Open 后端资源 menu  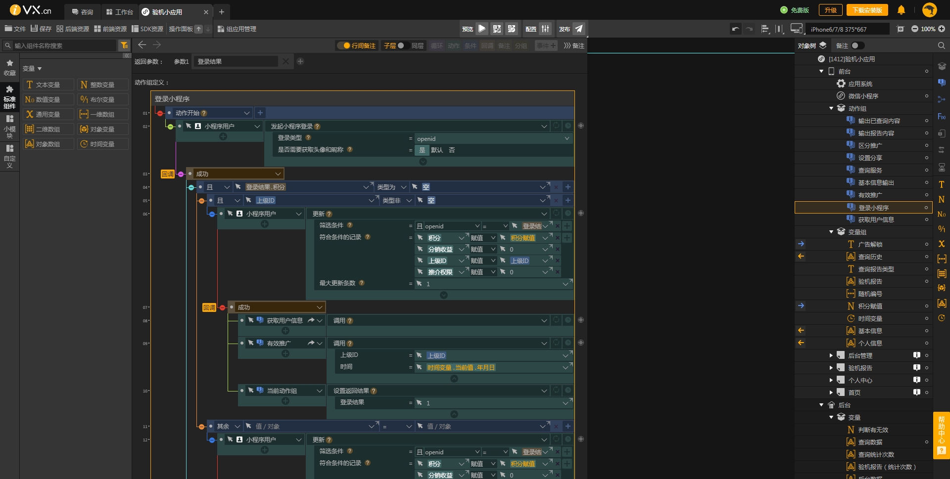click(73, 29)
